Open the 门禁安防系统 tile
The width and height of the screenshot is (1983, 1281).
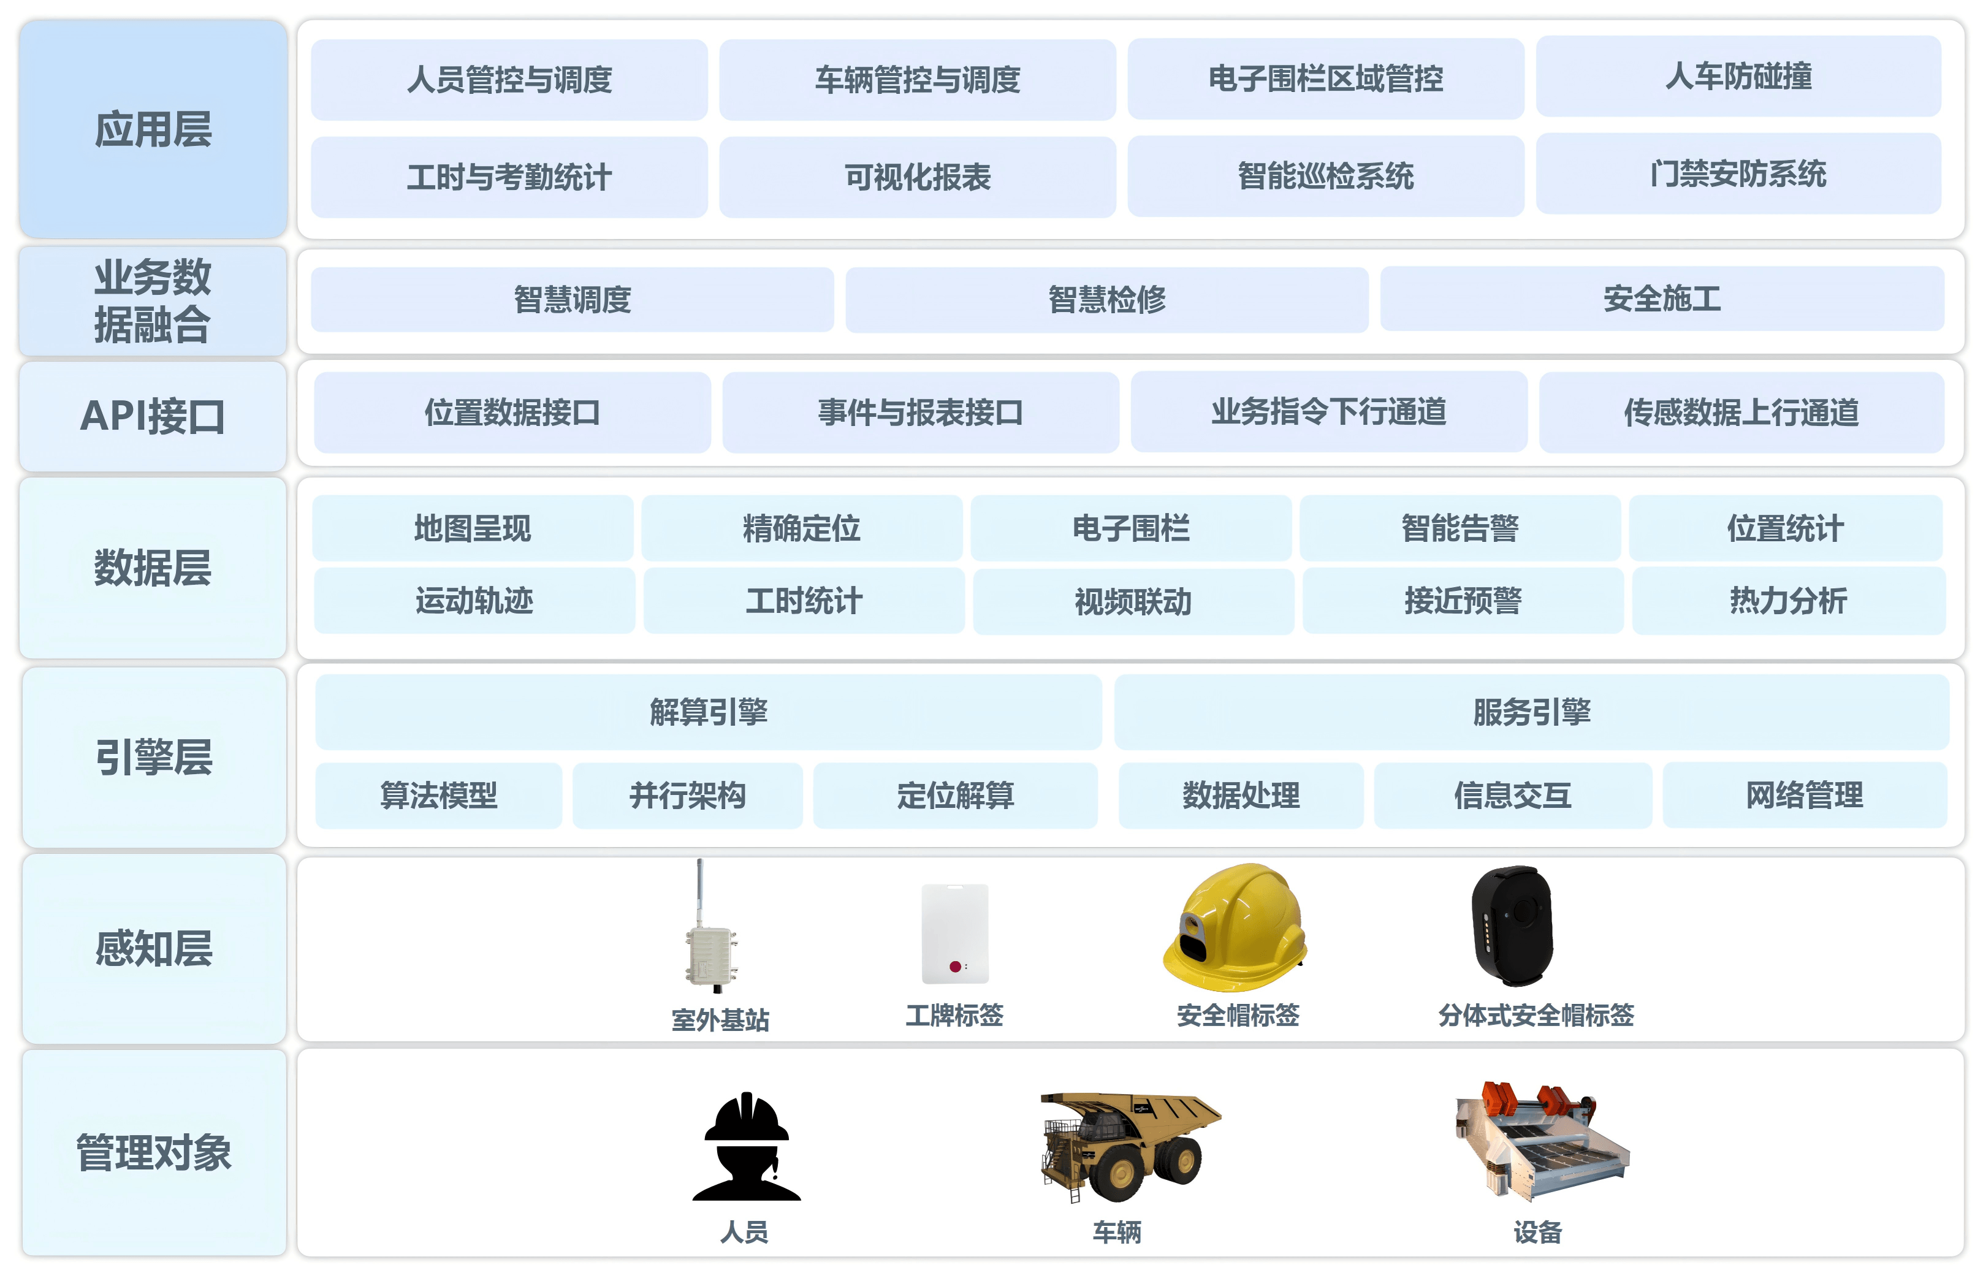click(x=1738, y=174)
